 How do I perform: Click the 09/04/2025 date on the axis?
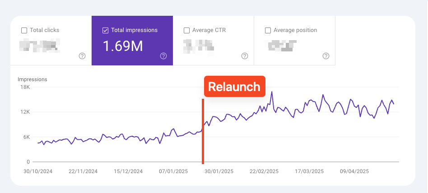click(355, 171)
